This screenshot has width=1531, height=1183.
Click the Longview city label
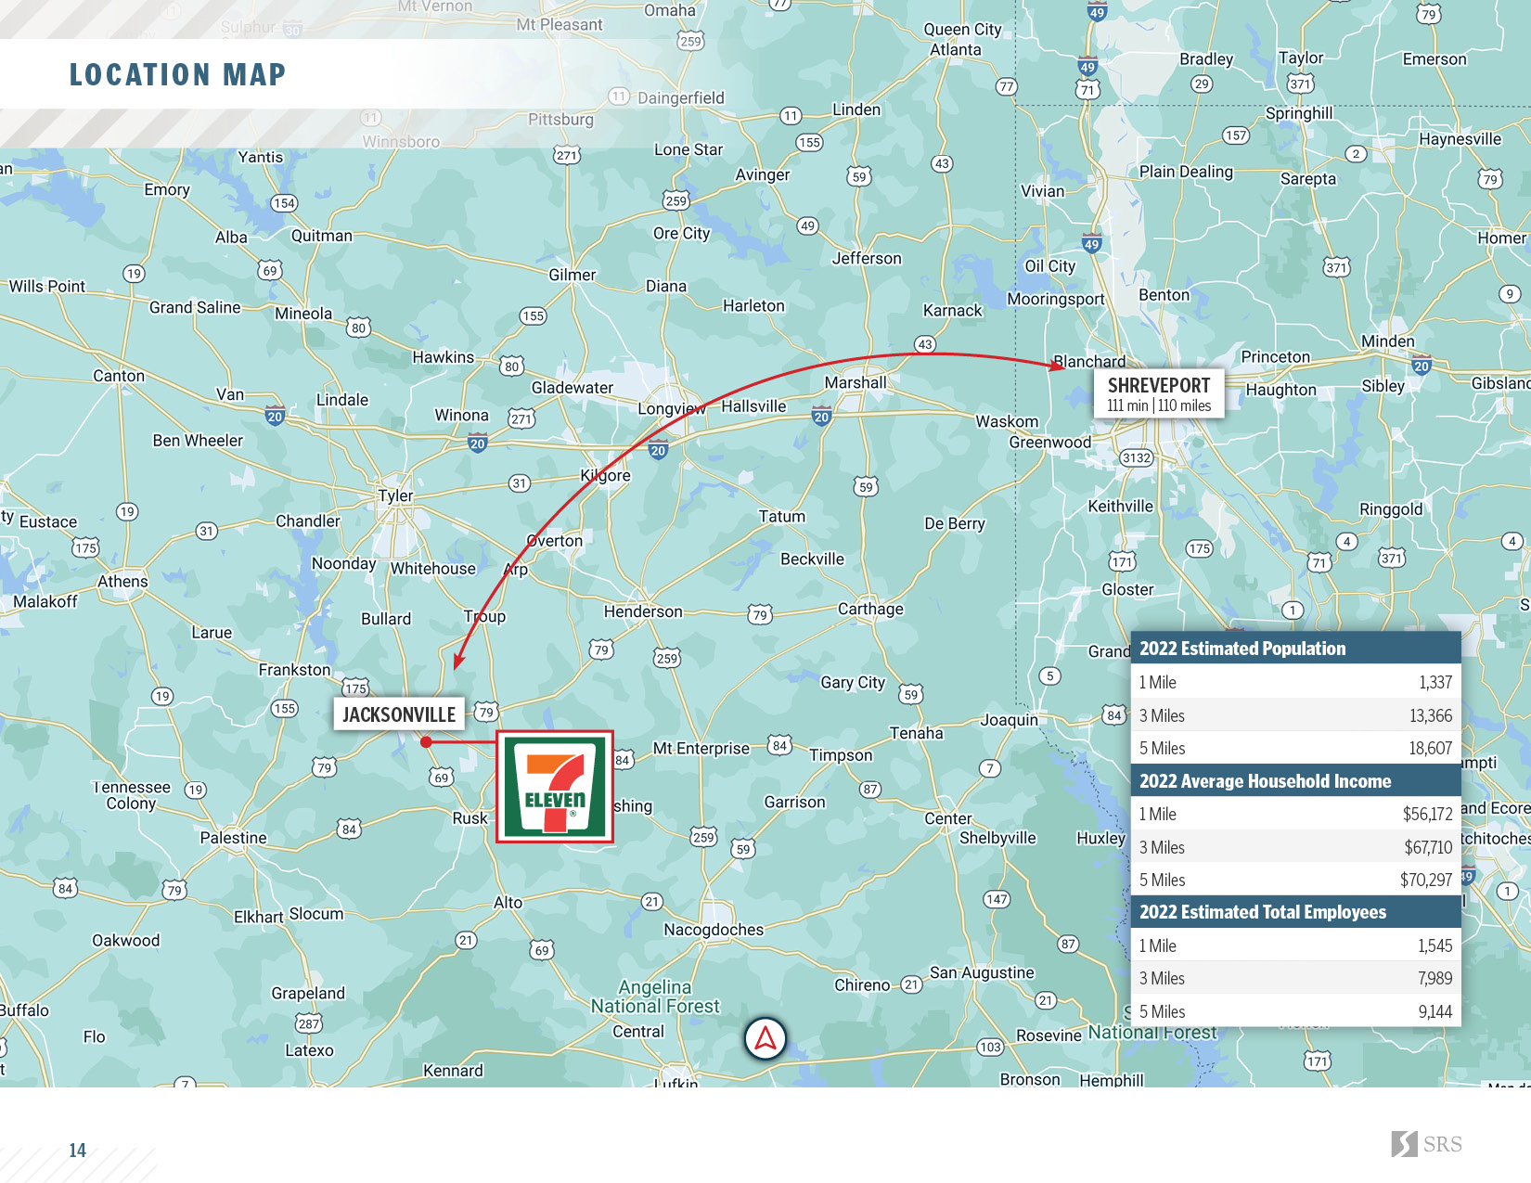[672, 408]
